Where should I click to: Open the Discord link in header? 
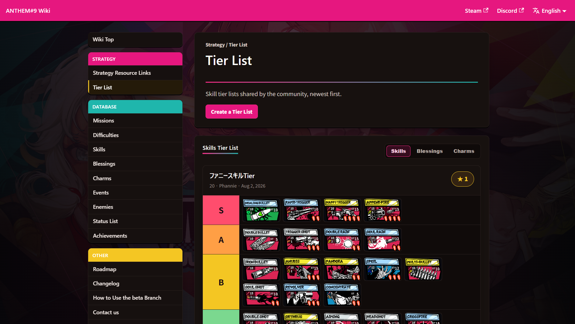tap(510, 11)
